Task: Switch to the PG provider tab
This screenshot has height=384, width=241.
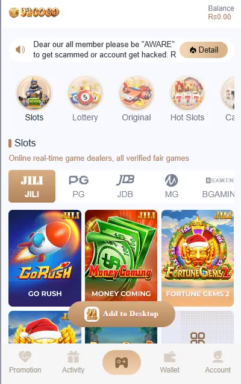Action: coord(78,186)
